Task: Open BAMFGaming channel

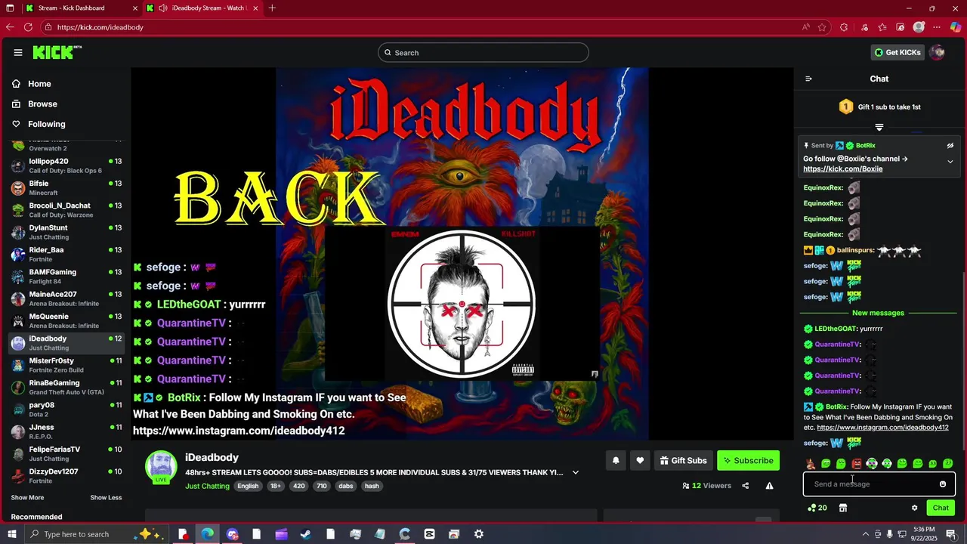Action: (66, 277)
